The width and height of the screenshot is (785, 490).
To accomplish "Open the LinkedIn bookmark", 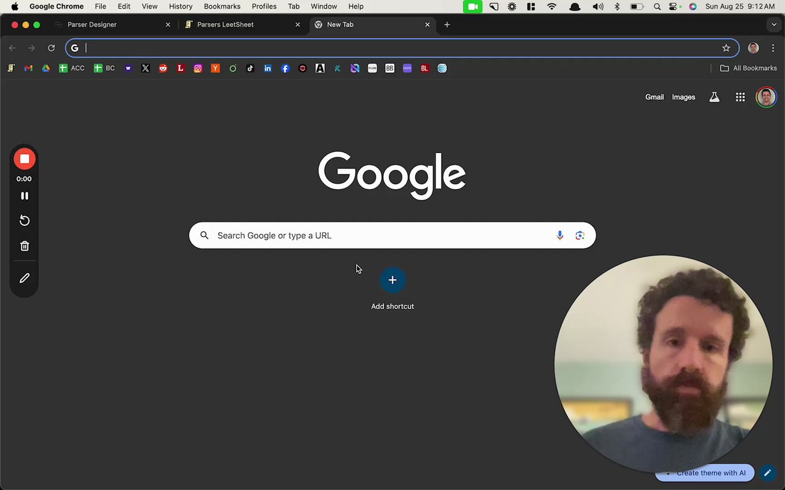I will (x=267, y=69).
